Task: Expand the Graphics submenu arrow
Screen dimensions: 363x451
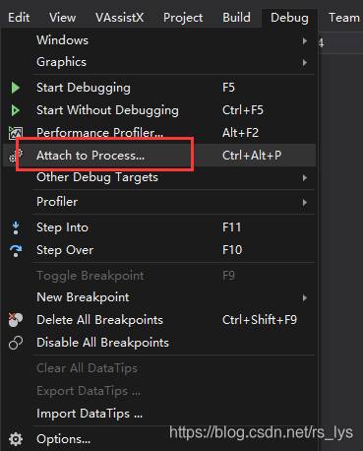Action: click(x=305, y=62)
